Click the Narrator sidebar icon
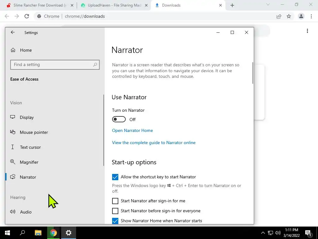Viewport: 318px width, 239px height. coord(12,177)
